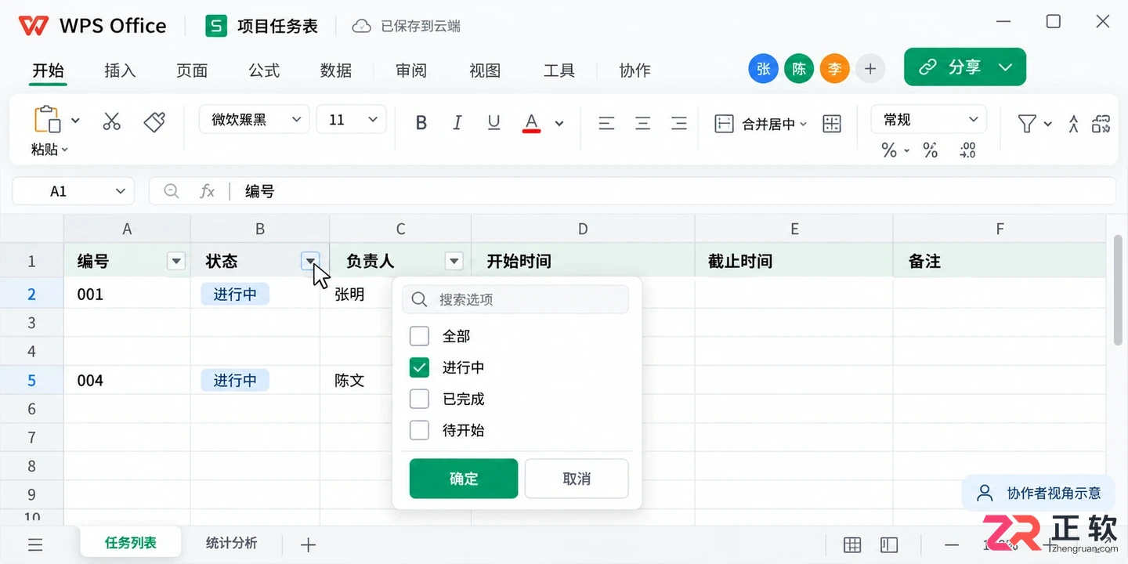Open the font size 11 dropdown
Viewport: 1128px width, 564px height.
coord(351,120)
